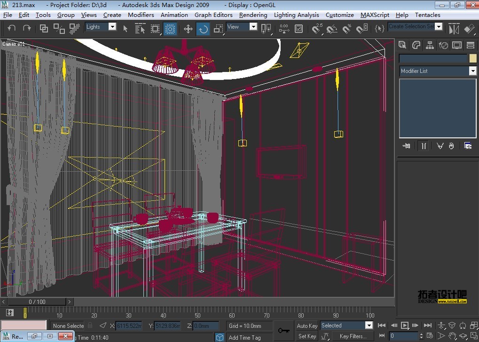Open the Selected key filter dropdown
This screenshot has height=342, width=479.
(369, 325)
